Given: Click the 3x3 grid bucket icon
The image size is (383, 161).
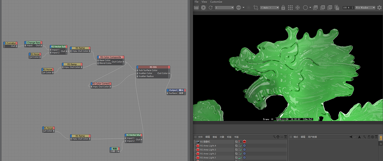Looking at the screenshot, I should point(291,7).
